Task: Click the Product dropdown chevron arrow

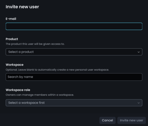Action: tap(139, 52)
